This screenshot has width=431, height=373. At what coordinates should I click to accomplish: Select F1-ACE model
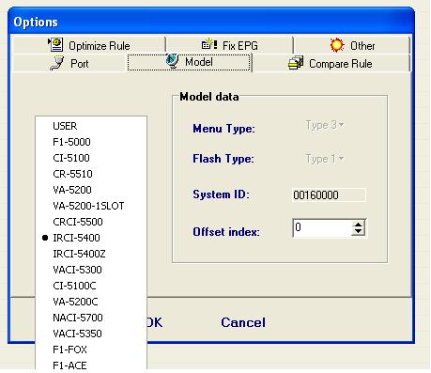pos(91,365)
